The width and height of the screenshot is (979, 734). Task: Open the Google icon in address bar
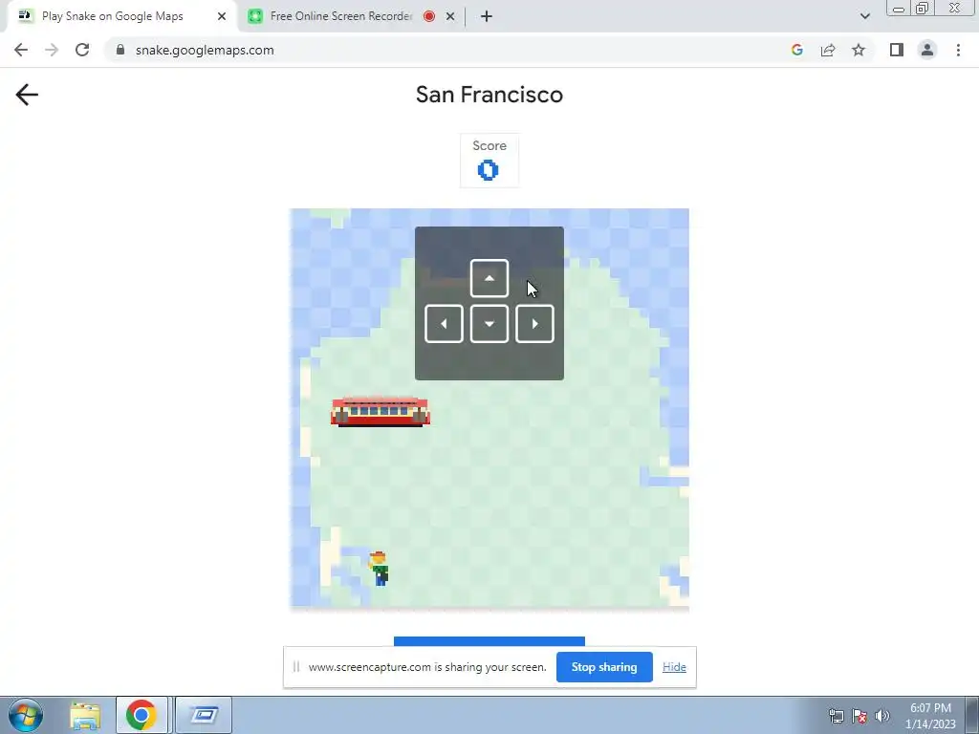(796, 50)
